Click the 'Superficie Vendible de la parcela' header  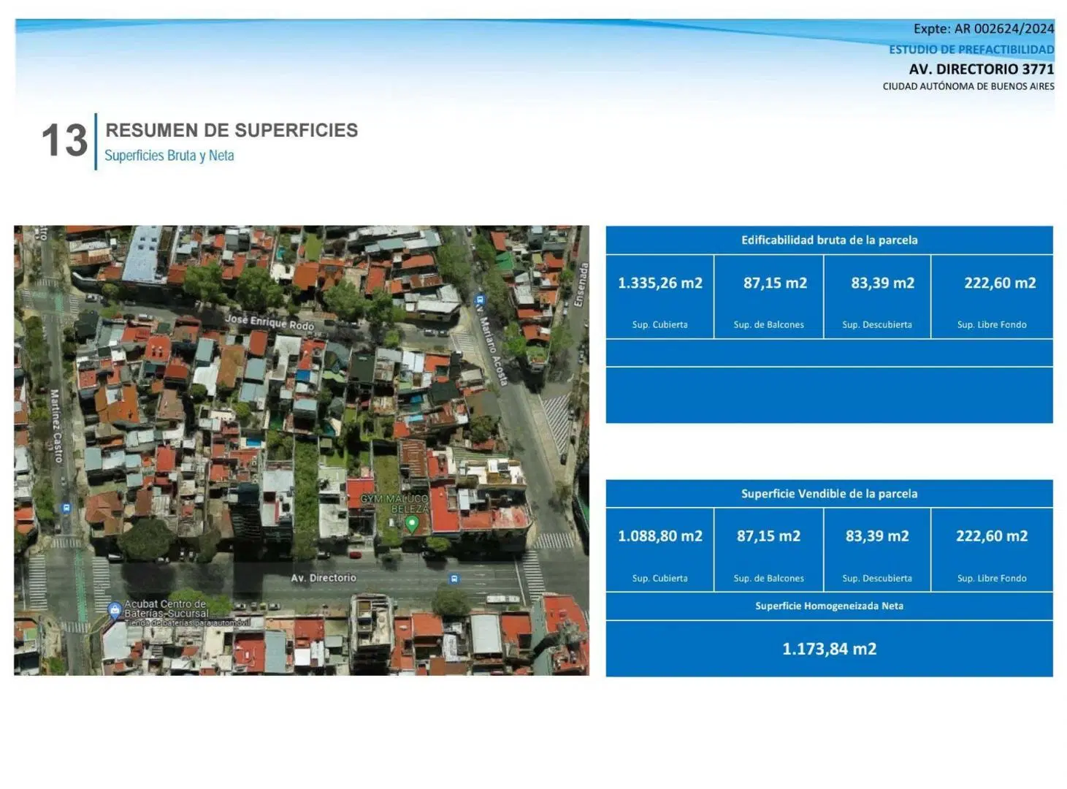point(829,494)
